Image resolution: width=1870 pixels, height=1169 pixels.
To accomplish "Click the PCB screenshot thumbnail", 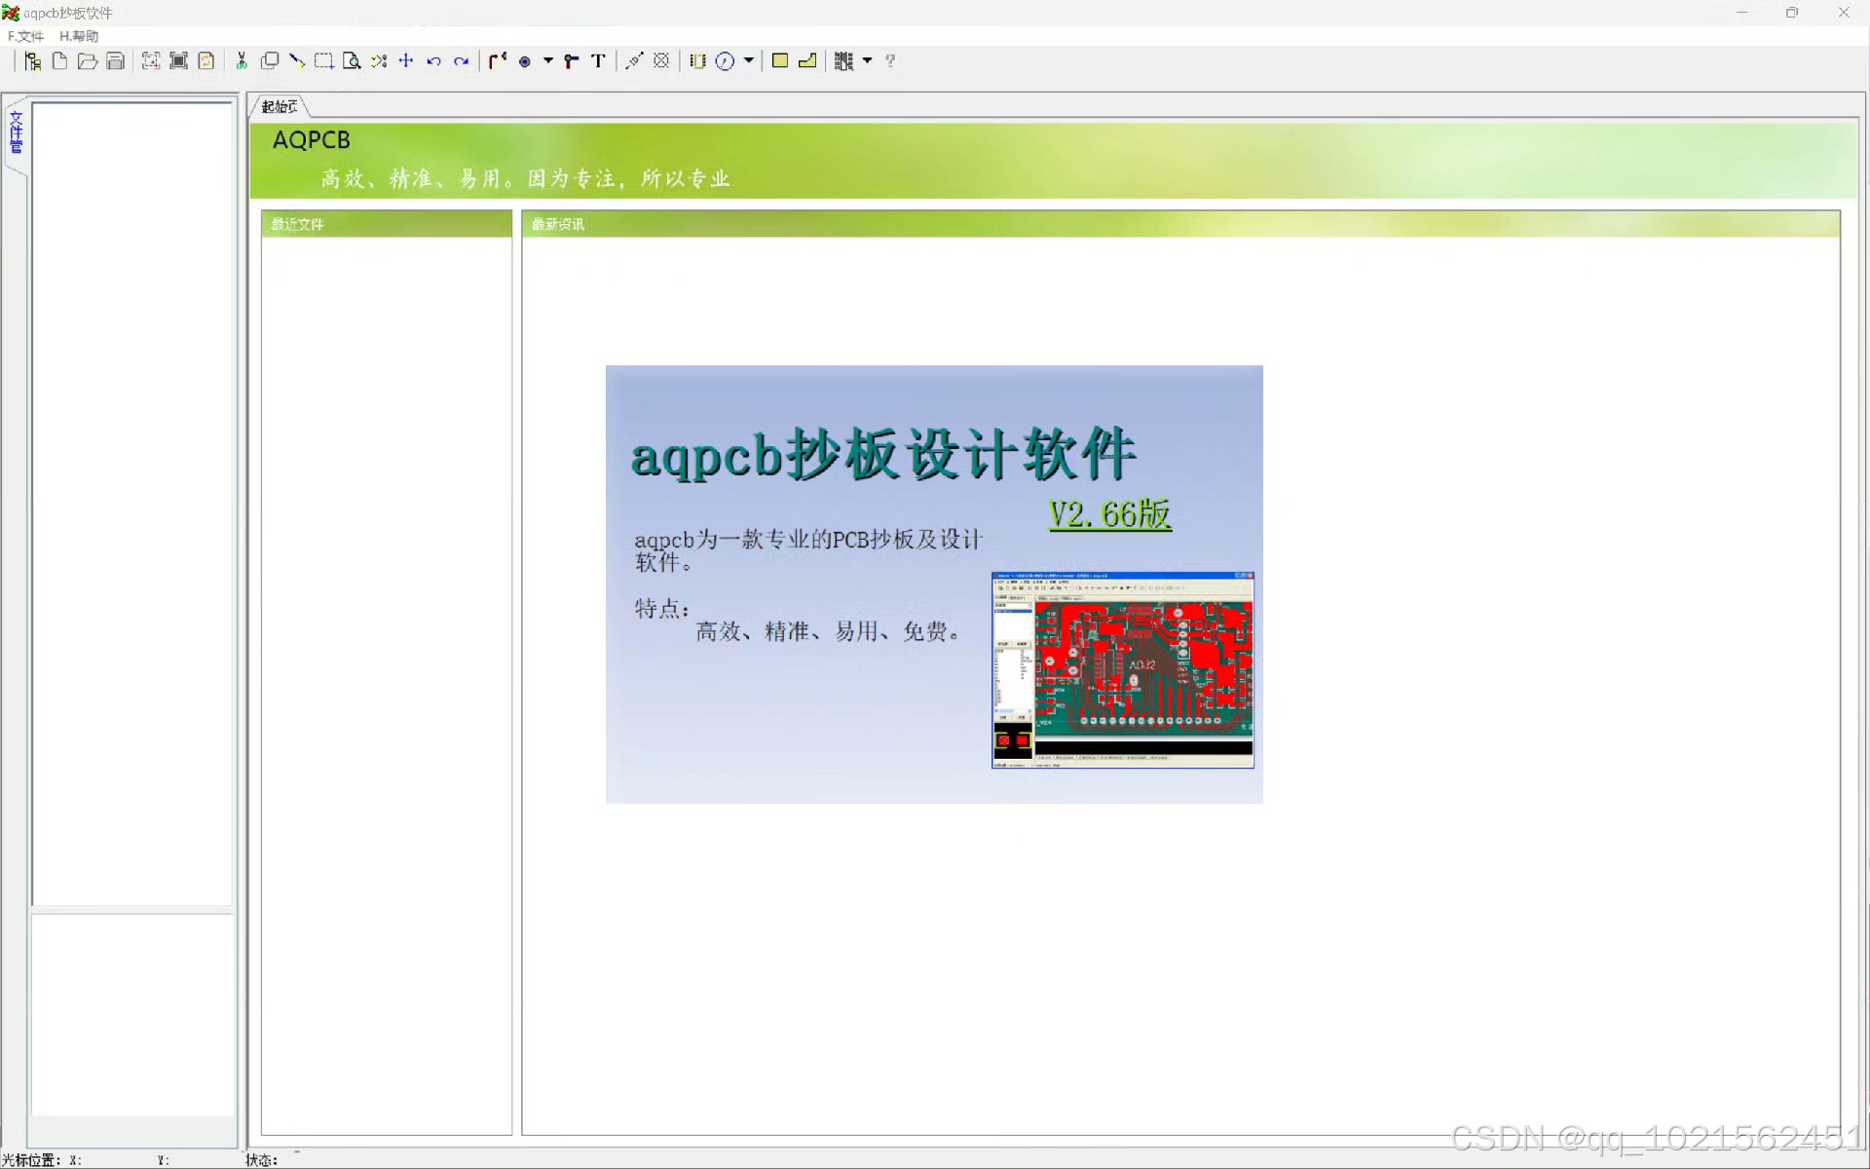I will [1122, 670].
